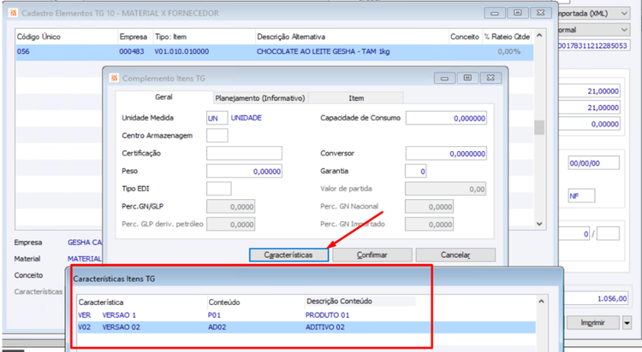Click the Complemento Itens TG window app icon
The height and width of the screenshot is (352, 642).
point(114,78)
